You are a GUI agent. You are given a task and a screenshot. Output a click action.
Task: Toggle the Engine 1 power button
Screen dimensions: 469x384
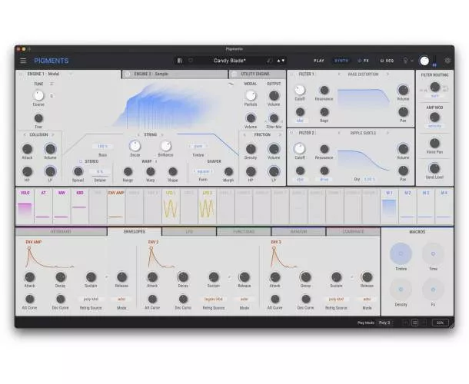(20, 74)
